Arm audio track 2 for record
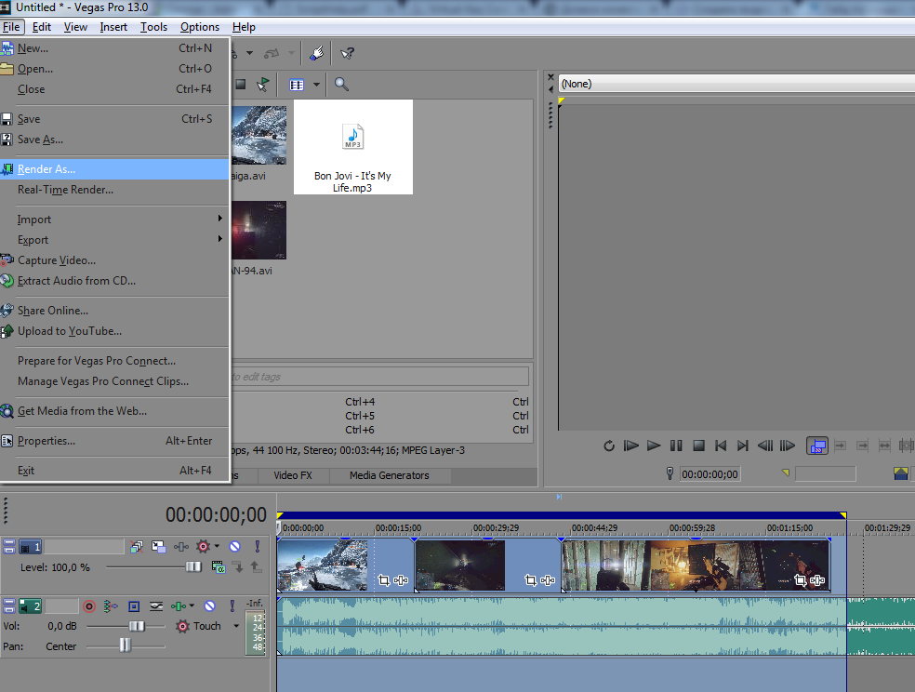 tap(88, 606)
